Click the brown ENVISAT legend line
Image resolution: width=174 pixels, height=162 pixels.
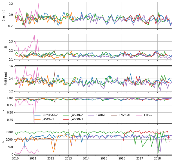coord(114,115)
